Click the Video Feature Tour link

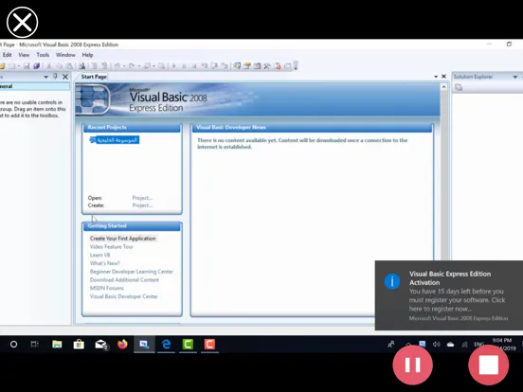(112, 247)
